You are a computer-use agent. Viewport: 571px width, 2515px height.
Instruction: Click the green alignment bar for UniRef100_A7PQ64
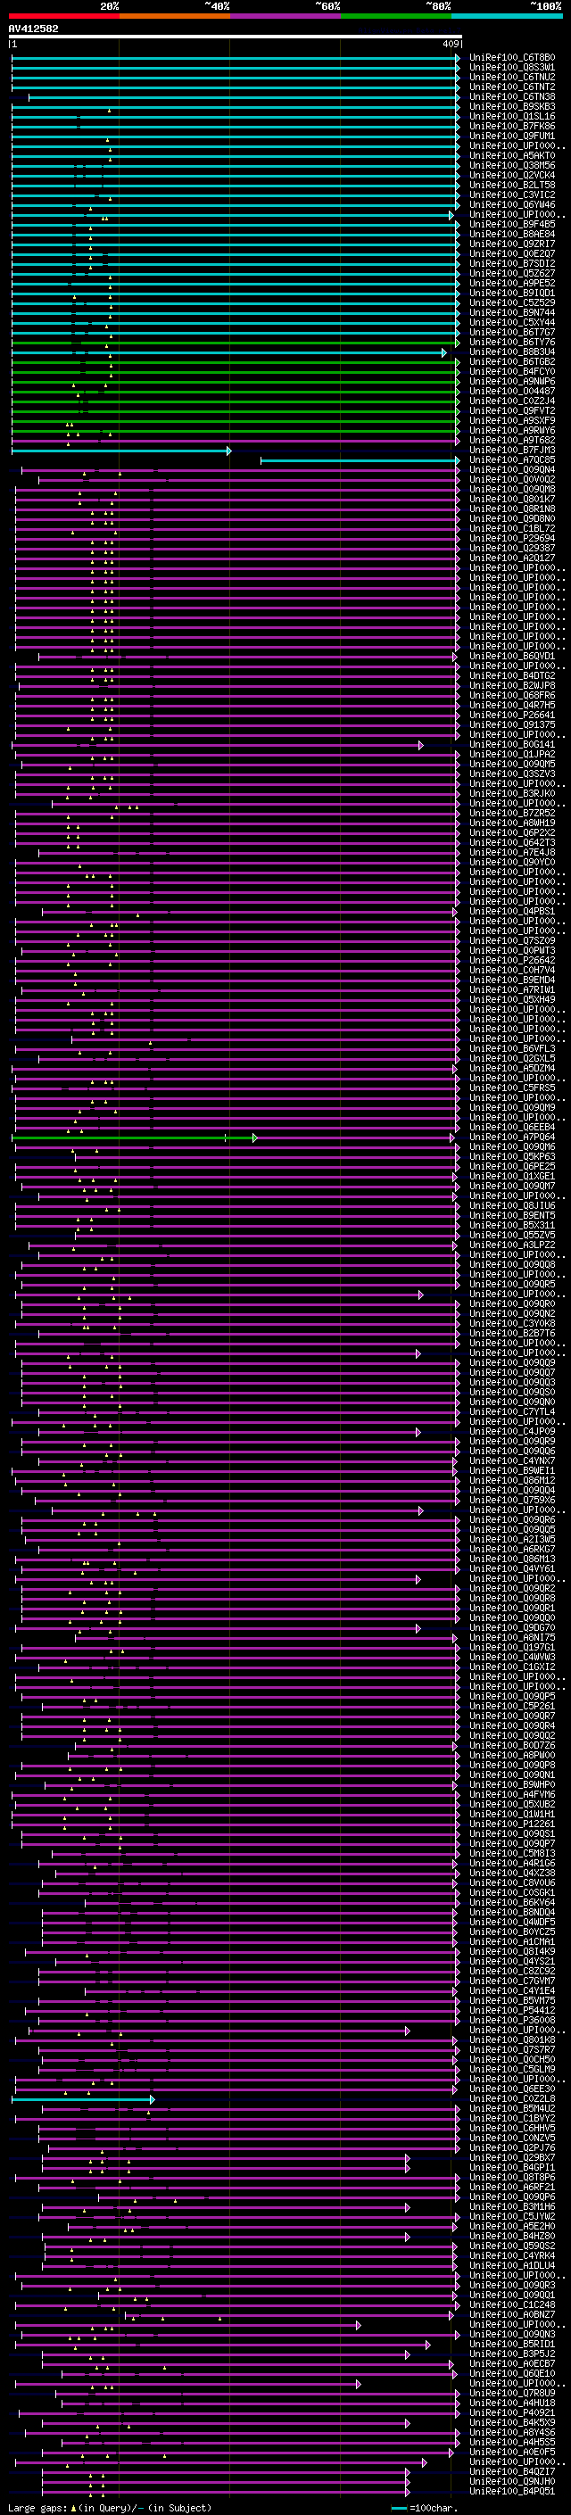coord(134,1138)
